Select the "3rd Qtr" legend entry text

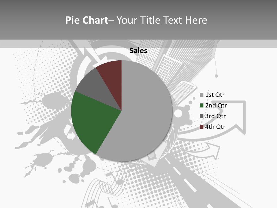coord(215,116)
